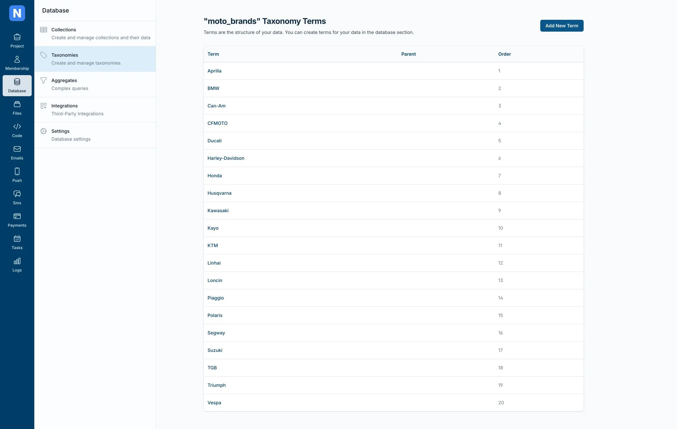Open Integrations in Database panel

[95, 110]
